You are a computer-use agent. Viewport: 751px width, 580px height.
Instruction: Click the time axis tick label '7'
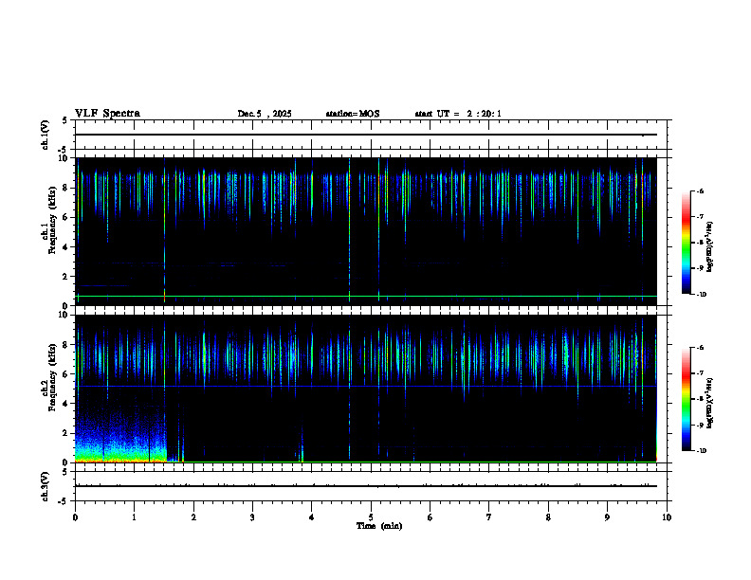(489, 517)
